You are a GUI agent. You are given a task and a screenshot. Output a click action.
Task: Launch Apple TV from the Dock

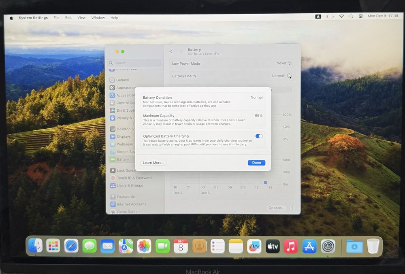pos(273,246)
